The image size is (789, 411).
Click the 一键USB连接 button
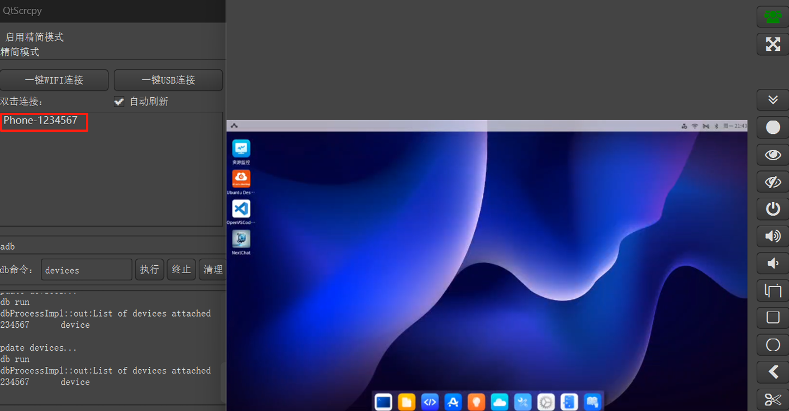(168, 80)
